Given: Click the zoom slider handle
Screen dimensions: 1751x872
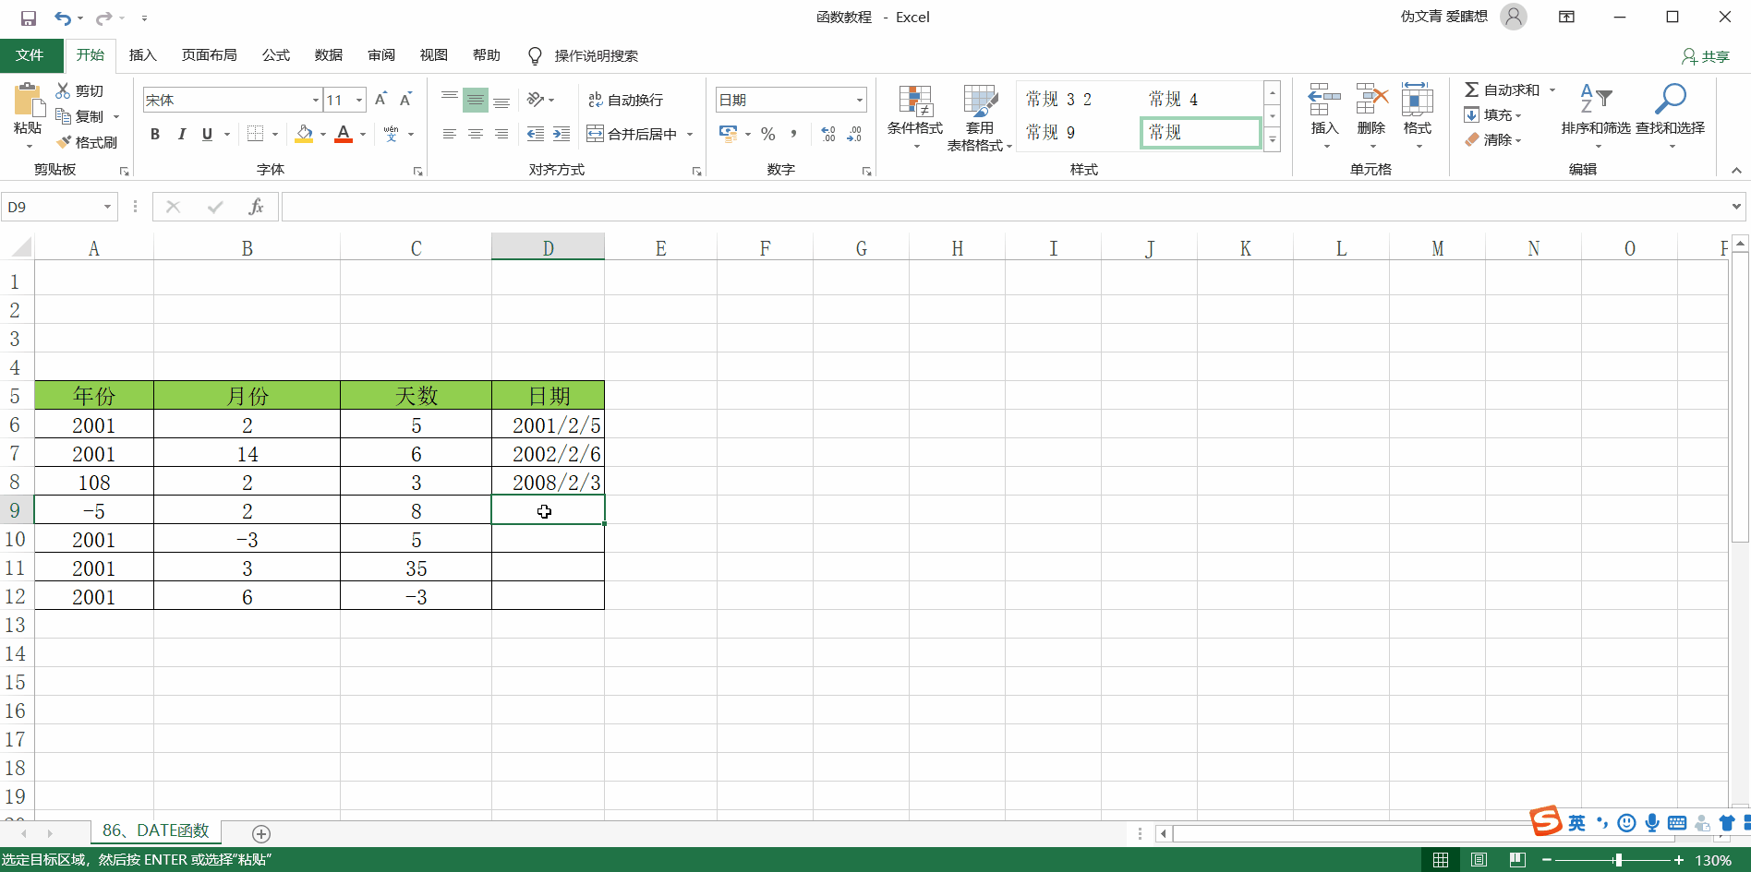Looking at the screenshot, I should click(x=1618, y=860).
